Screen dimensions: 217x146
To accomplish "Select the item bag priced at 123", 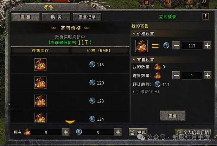I will pos(40,101).
